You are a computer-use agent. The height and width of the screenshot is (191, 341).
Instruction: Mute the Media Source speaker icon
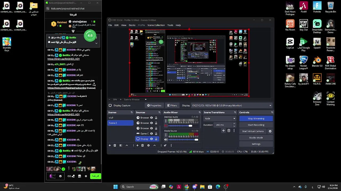[166, 140]
